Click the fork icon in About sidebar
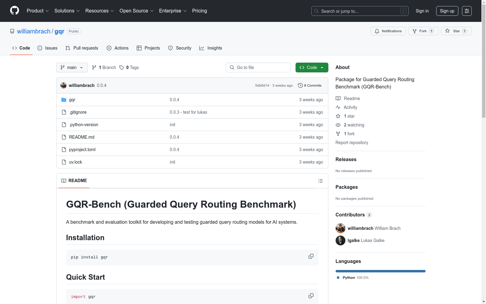The width and height of the screenshot is (486, 304). click(338, 134)
